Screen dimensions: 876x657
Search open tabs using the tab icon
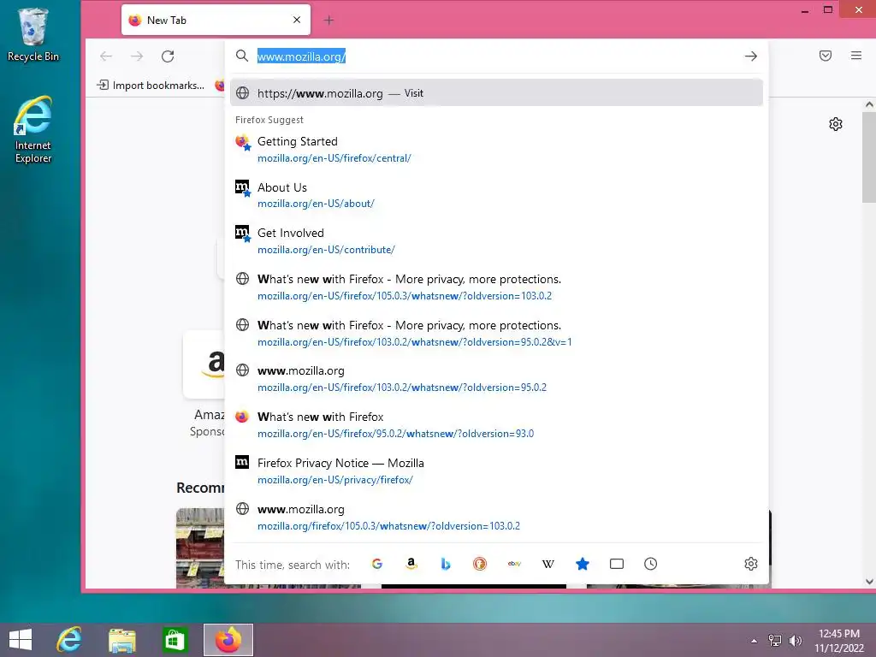[616, 564]
